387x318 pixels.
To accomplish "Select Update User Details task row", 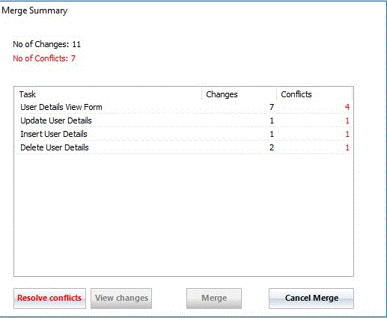I will pos(183,120).
